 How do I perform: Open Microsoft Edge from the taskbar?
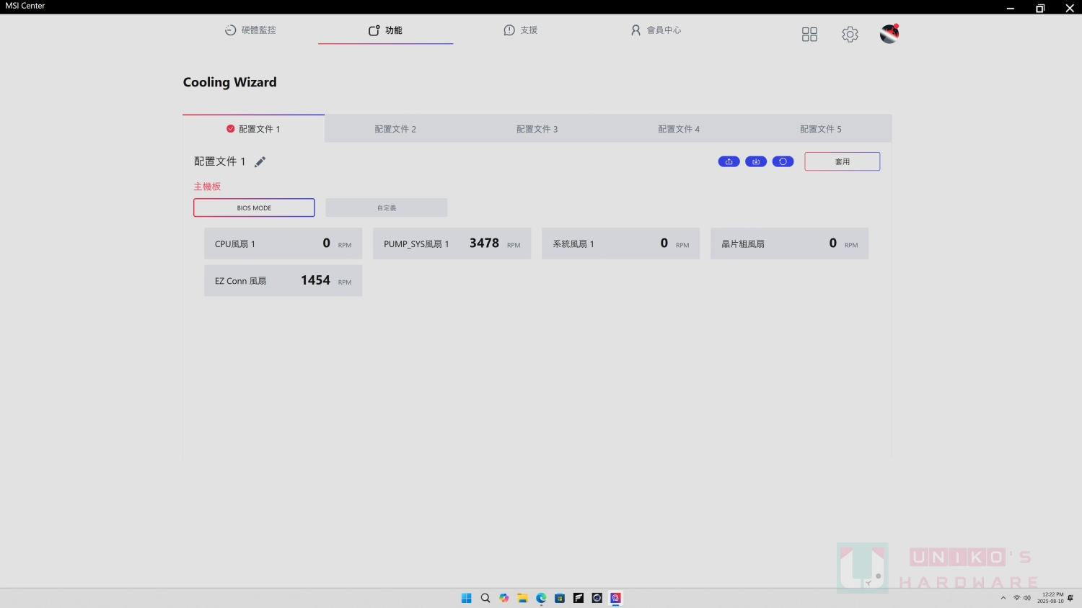click(x=541, y=598)
